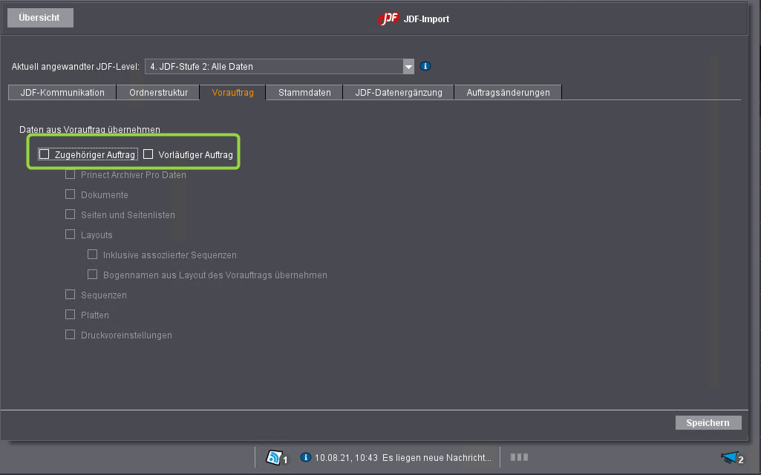
Task: Click the 'Es liegen neue Nachricht...' message
Action: click(437, 457)
